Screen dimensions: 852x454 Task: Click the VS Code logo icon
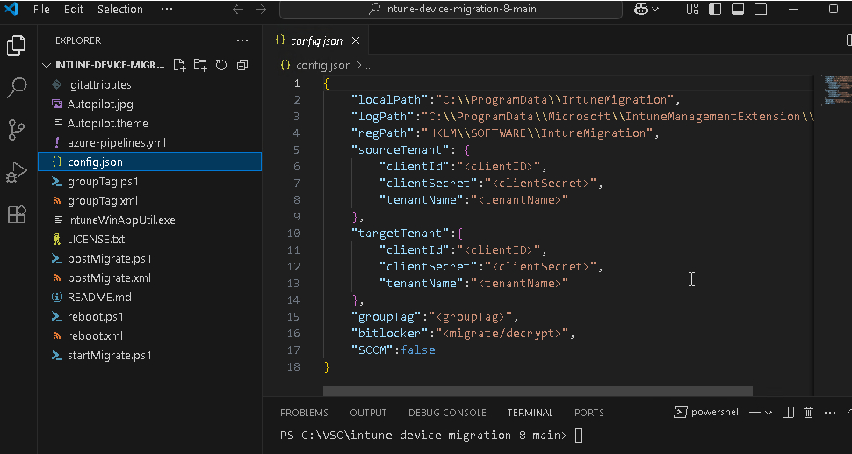pos(11,9)
